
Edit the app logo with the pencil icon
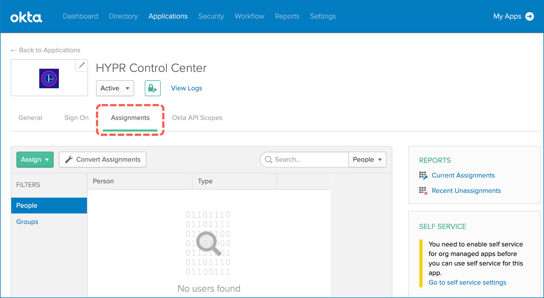tap(81, 65)
